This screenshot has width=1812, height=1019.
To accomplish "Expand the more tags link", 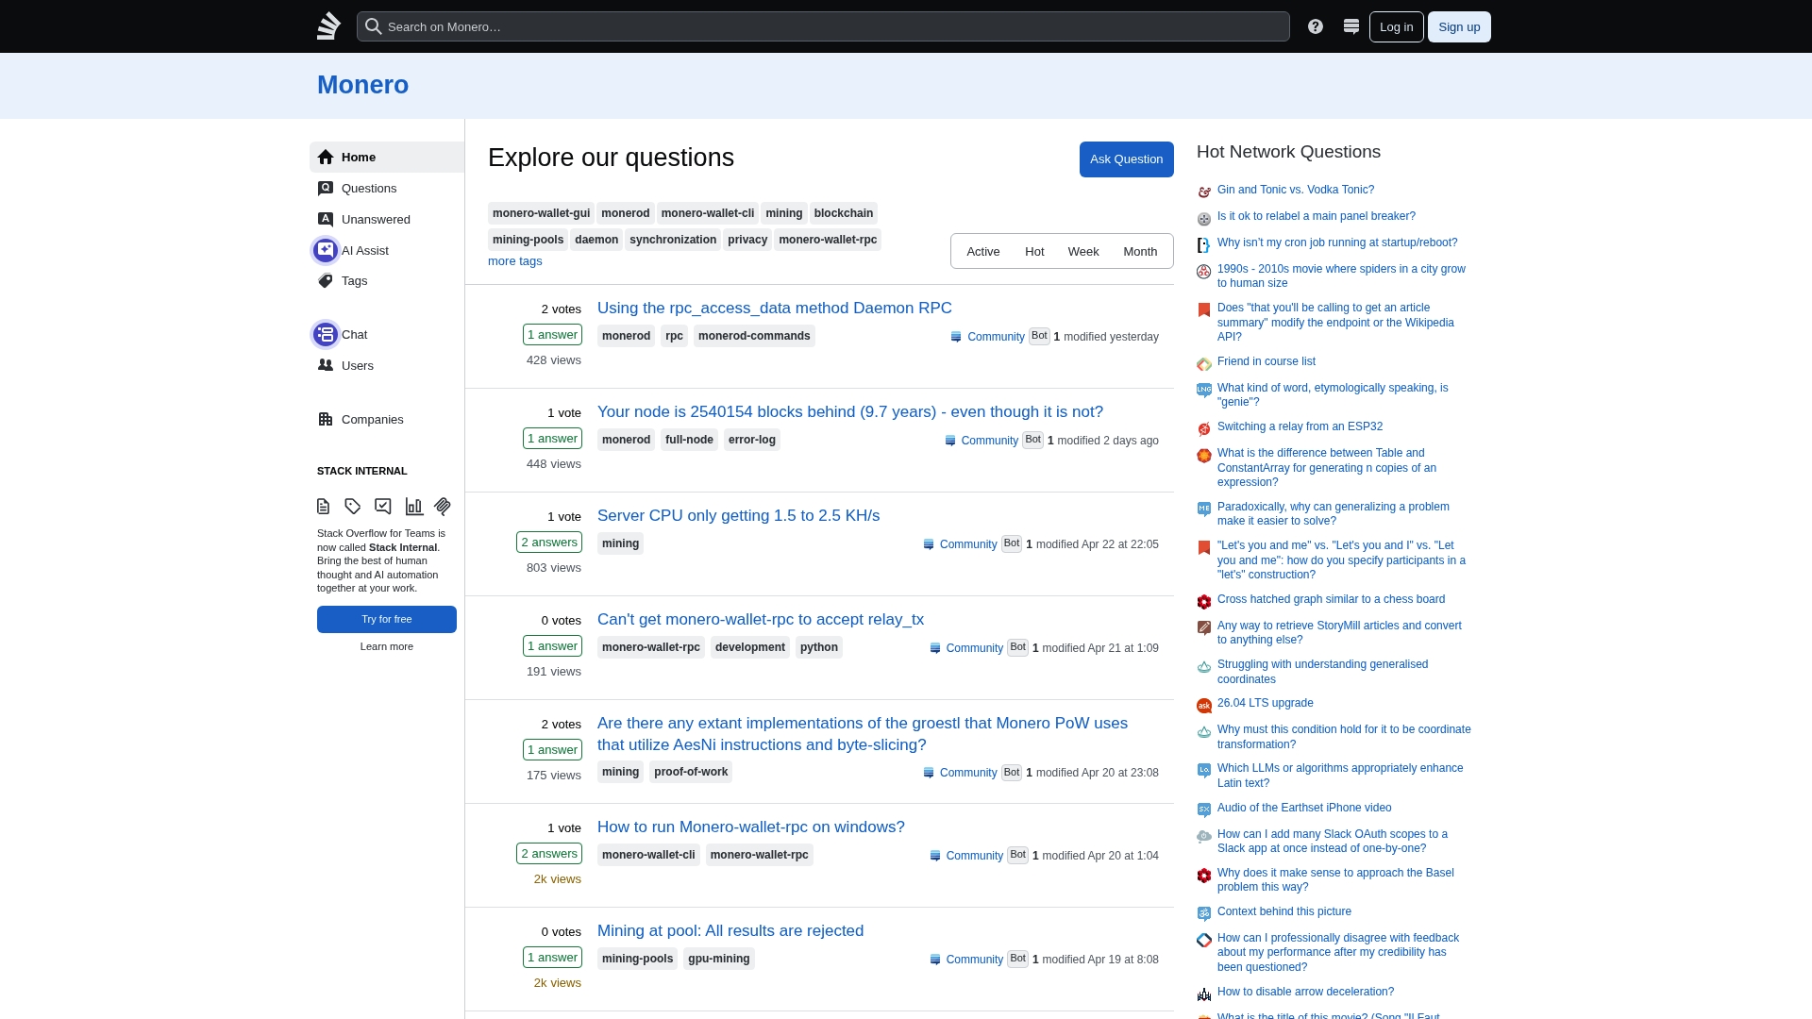I will click(x=514, y=261).
